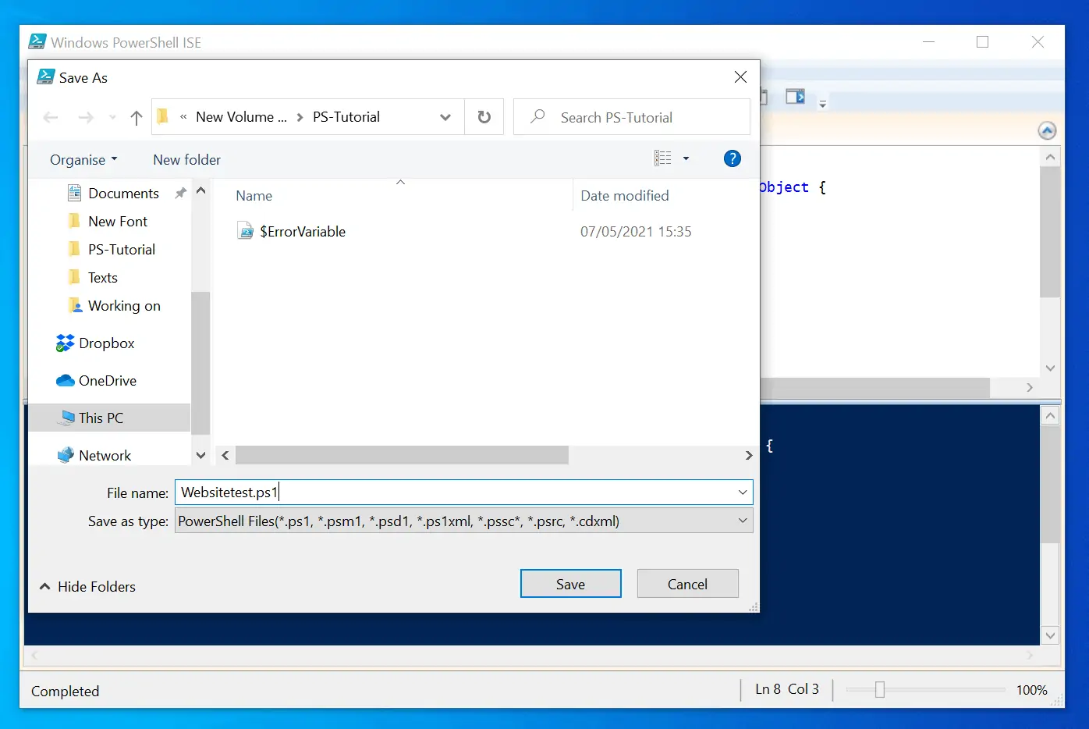
Task: Open Help with the blue question icon
Action: (x=732, y=158)
